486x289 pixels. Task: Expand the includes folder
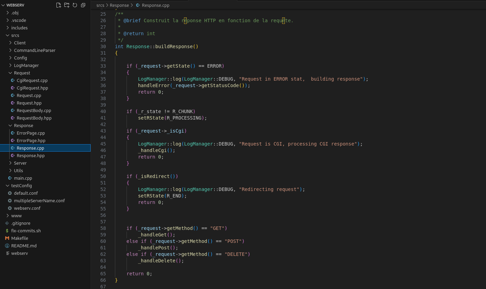[8, 28]
